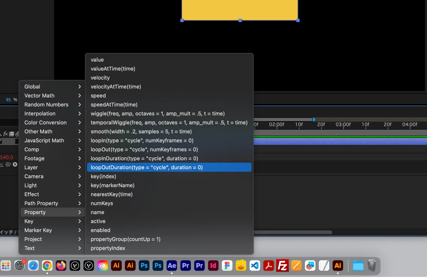This screenshot has height=277, width=427.
Task: Launch FileZilla from the dock
Action: (x=282, y=266)
